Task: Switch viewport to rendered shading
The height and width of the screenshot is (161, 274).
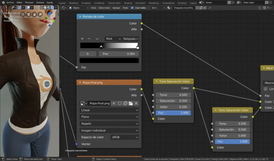Action: coord(52,8)
